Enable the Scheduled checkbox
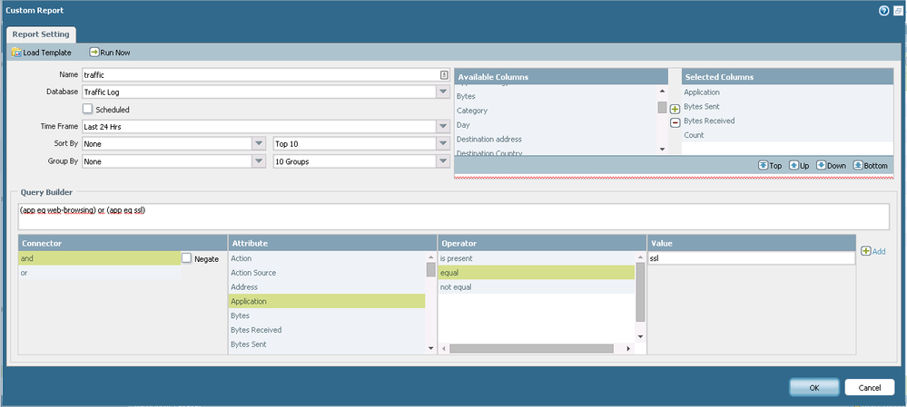 88,110
